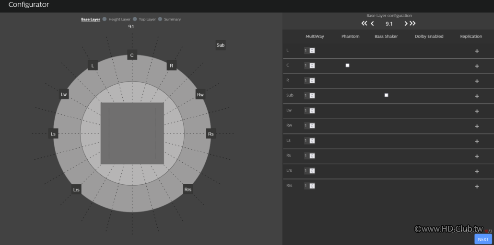Click the Sub row label in the table
The image size is (494, 245).
click(290, 95)
